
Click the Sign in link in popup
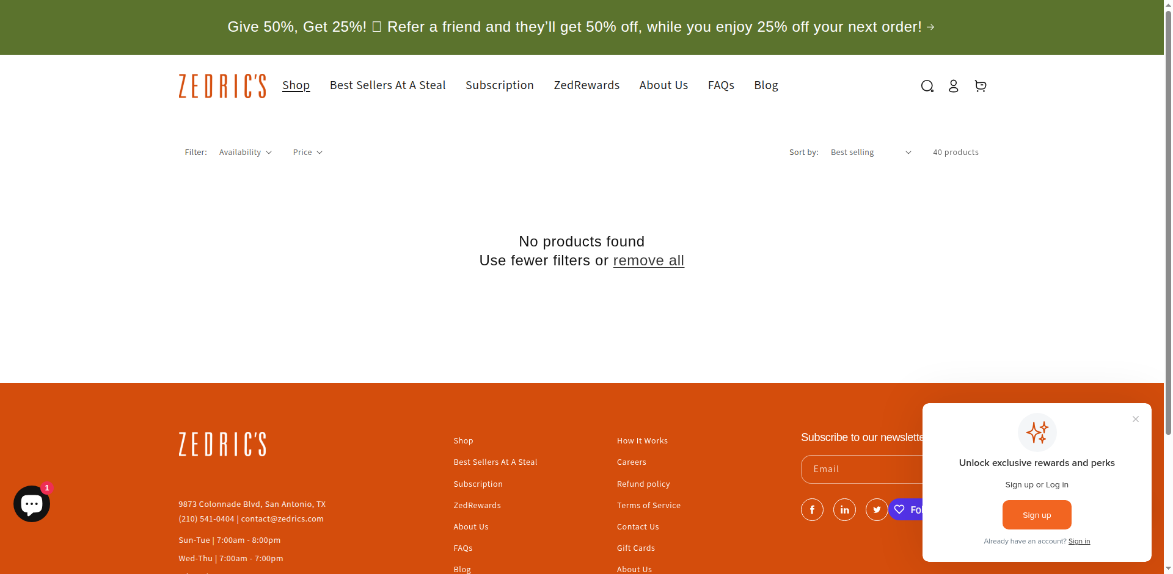coord(1078,541)
